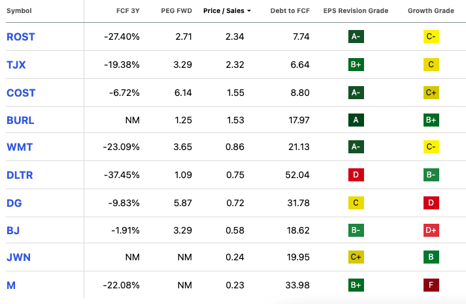Image resolution: width=466 pixels, height=304 pixels.
Task: Click ROST's A- EPS Revision grade badge
Action: coord(356,37)
